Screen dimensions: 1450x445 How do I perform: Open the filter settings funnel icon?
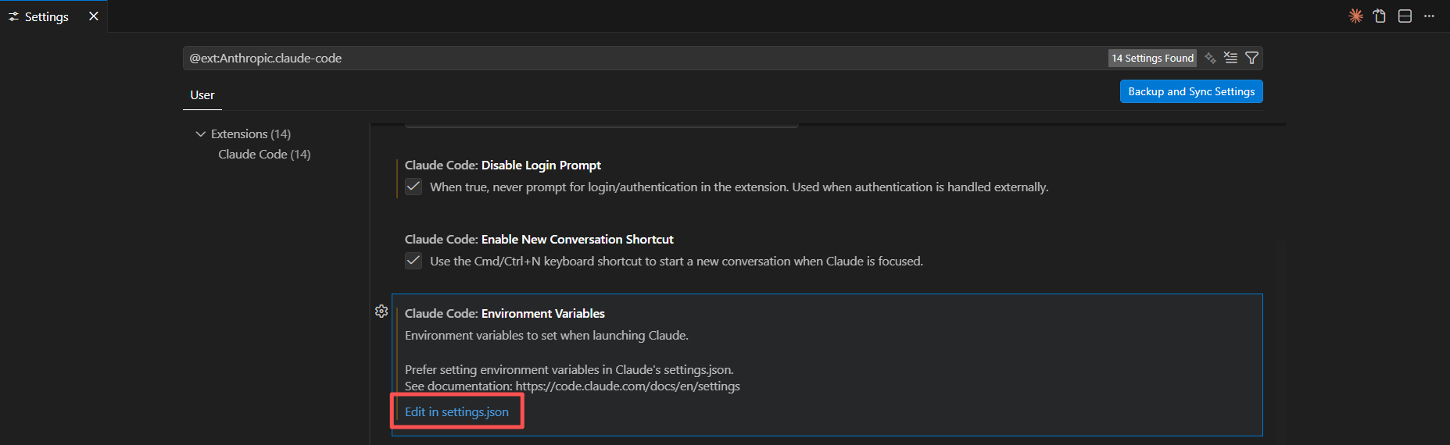tap(1251, 58)
